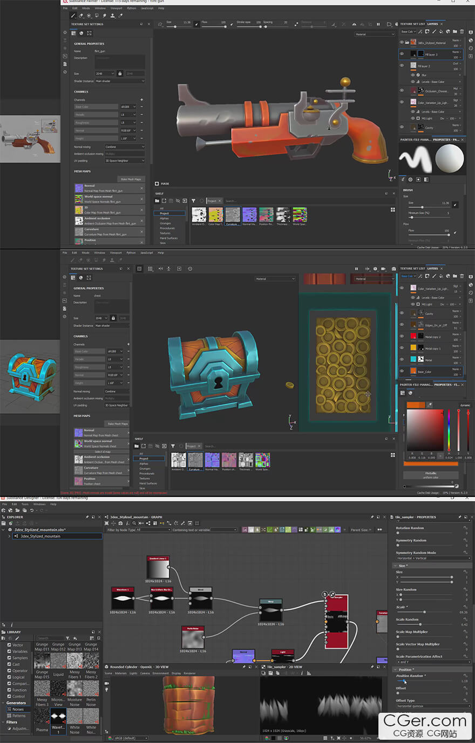Switch to Painter-File-Manager tab in chest window
The width and height of the screenshot is (475, 743).
[416, 385]
